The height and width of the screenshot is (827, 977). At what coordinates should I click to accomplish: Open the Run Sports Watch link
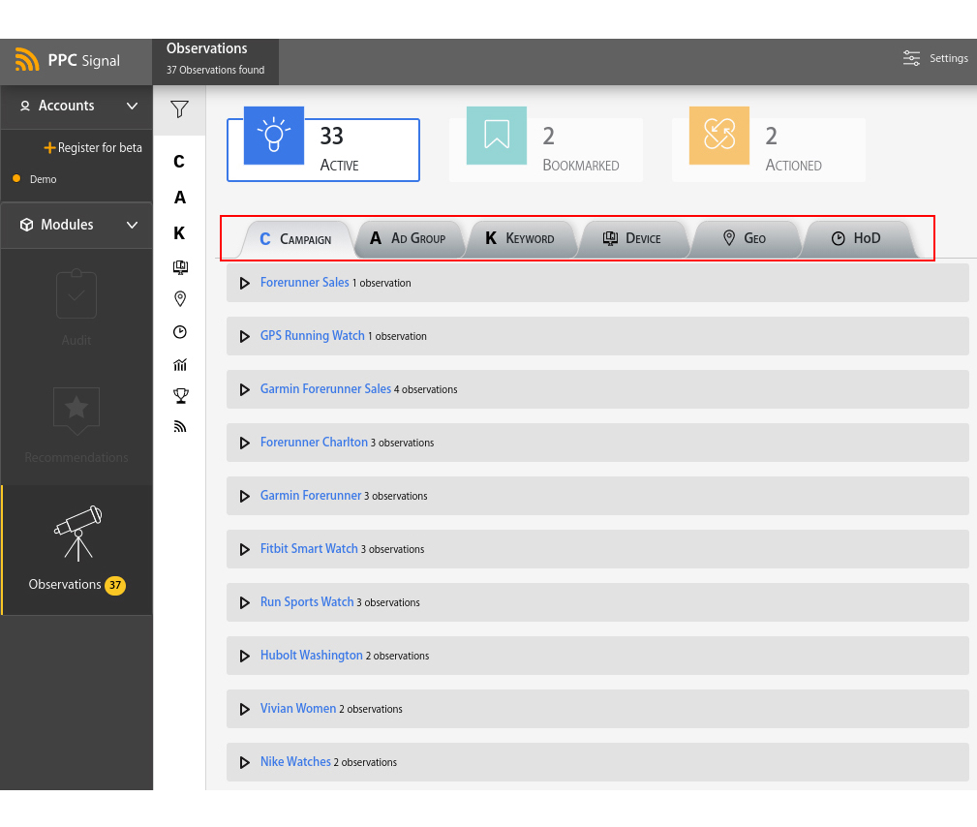click(307, 602)
